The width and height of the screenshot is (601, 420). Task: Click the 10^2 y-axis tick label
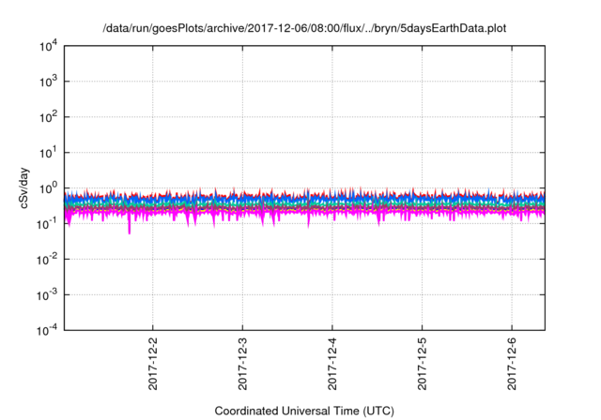(x=49, y=117)
